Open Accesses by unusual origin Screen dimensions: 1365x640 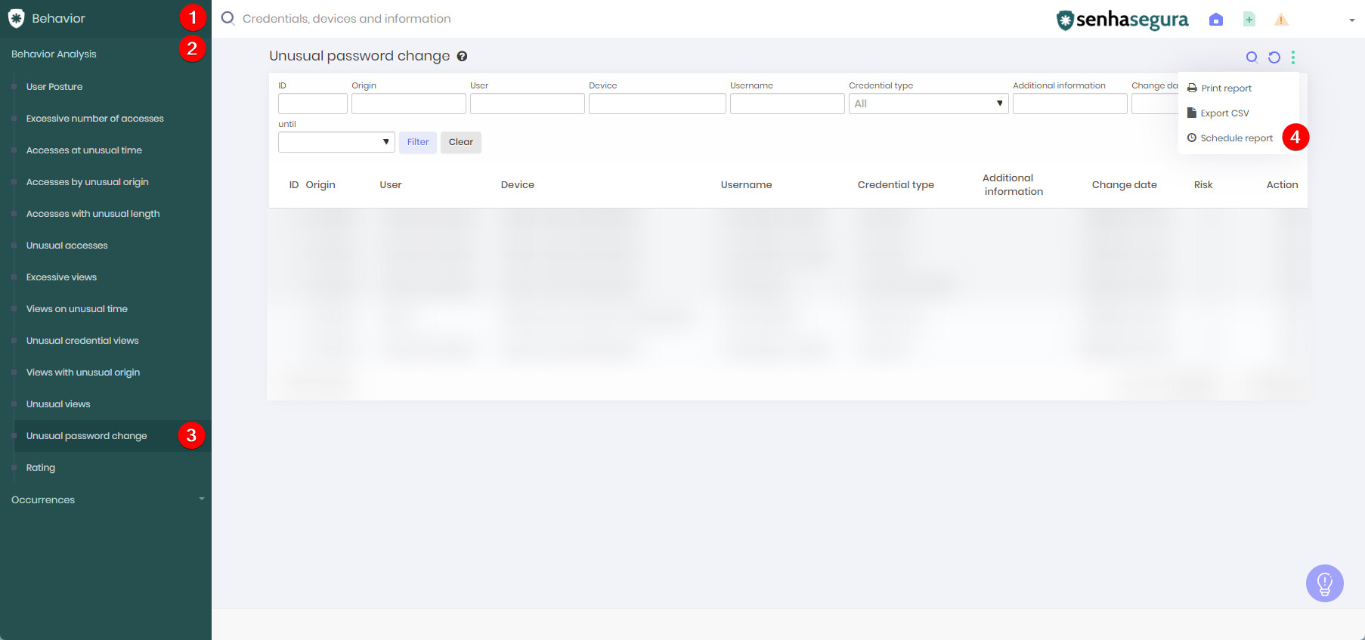(88, 182)
